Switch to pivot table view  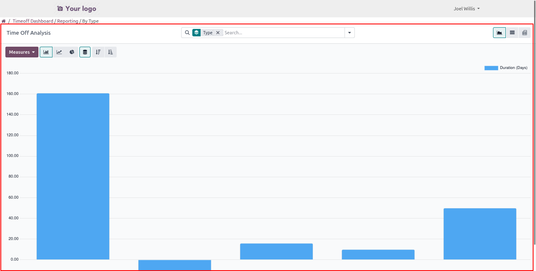point(524,33)
